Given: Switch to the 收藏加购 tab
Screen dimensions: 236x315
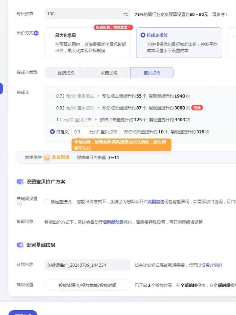Looking at the screenshot, I should (109, 73).
